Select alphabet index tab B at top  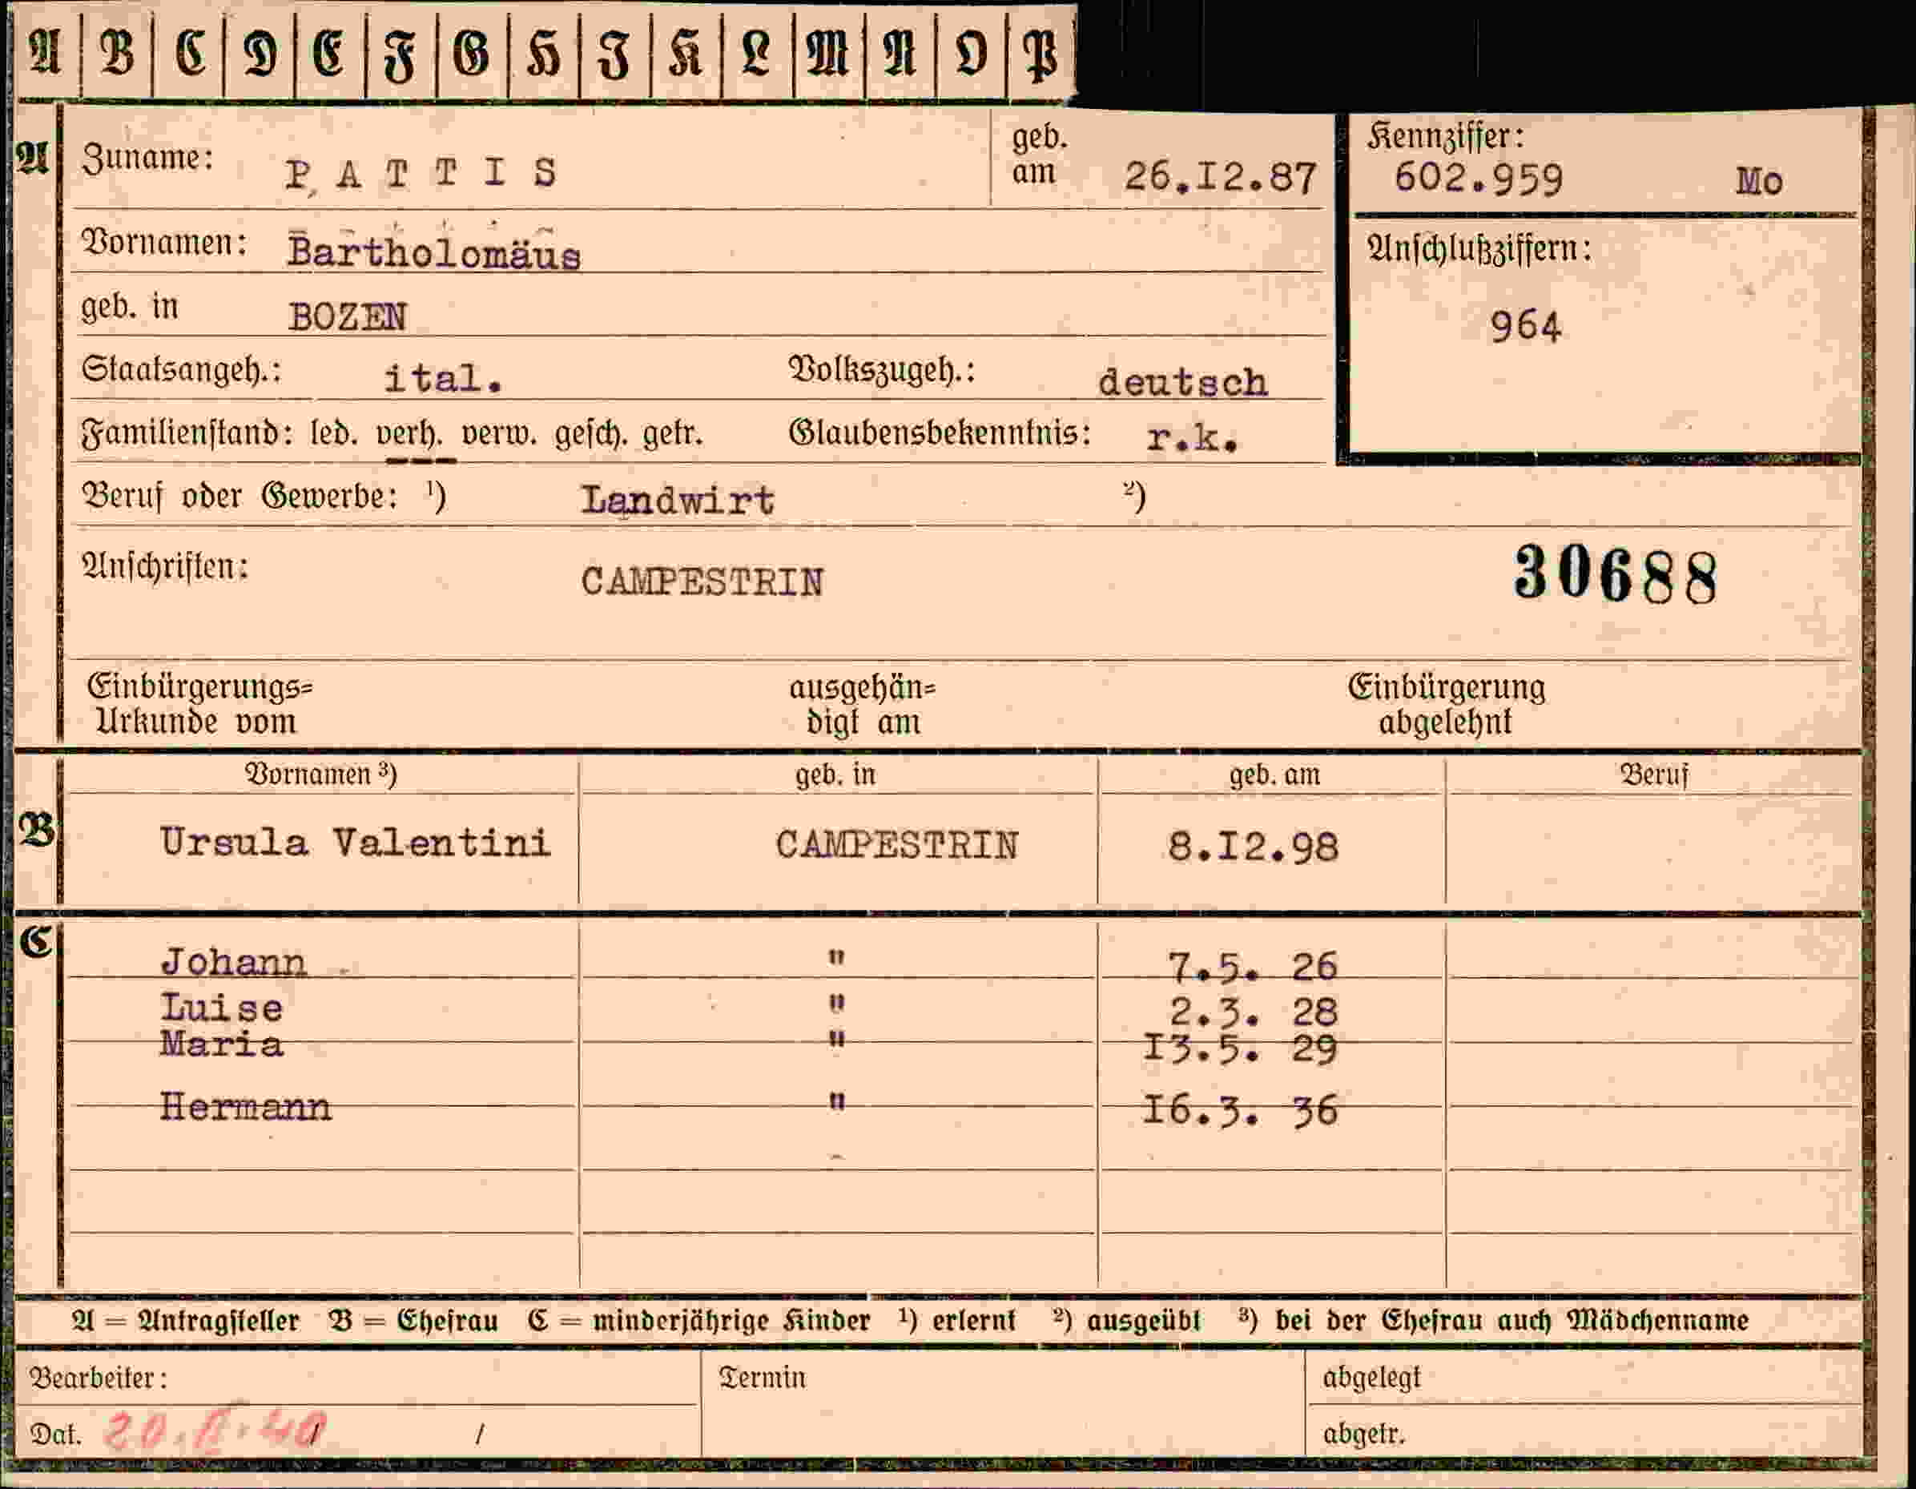(x=118, y=53)
